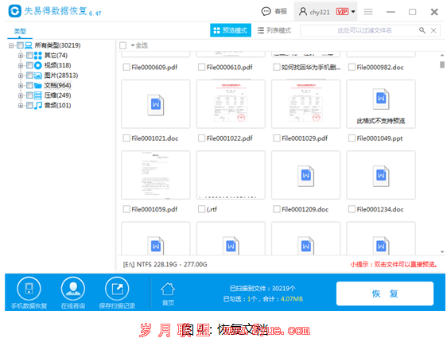
Task: Click the 音频 music note category icon
Action: pos(38,106)
